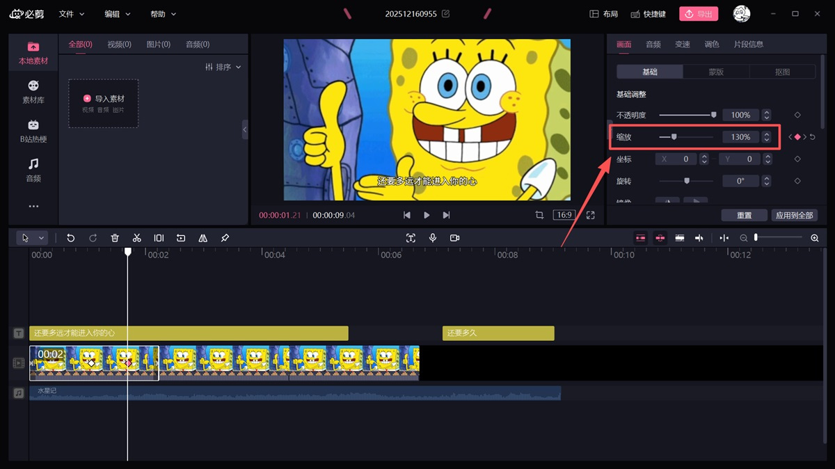Click the scissors split tool in timeline toolbar

tap(137, 238)
